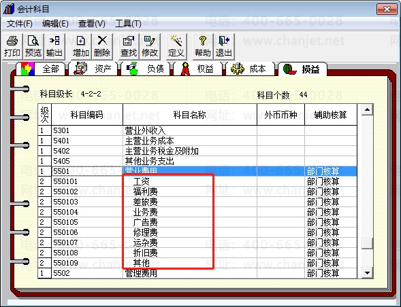Select the 5502 管理费用 account row
This screenshot has width=401, height=307.
point(197,273)
